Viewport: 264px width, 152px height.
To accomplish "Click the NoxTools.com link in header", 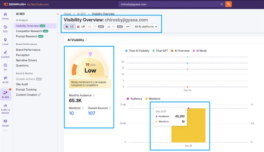I will [39, 4].
